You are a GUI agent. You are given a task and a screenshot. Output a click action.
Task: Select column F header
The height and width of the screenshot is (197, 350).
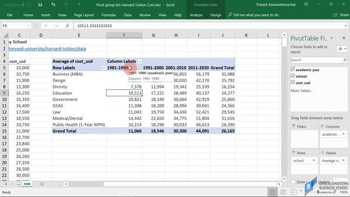coord(124,35)
